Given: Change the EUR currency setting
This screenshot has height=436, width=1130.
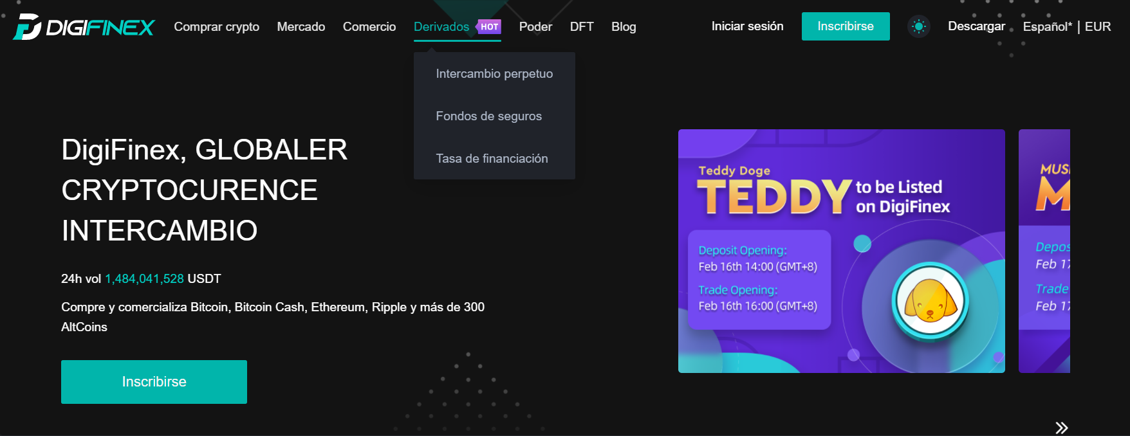Looking at the screenshot, I should coord(1098,26).
